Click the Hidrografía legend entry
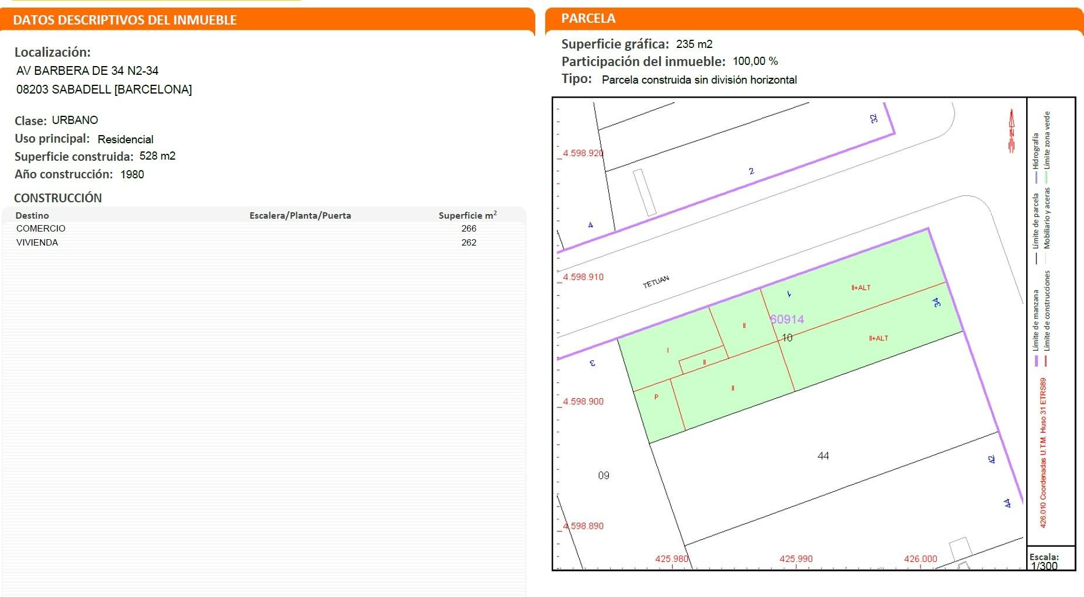1084x597 pixels. click(x=1036, y=158)
